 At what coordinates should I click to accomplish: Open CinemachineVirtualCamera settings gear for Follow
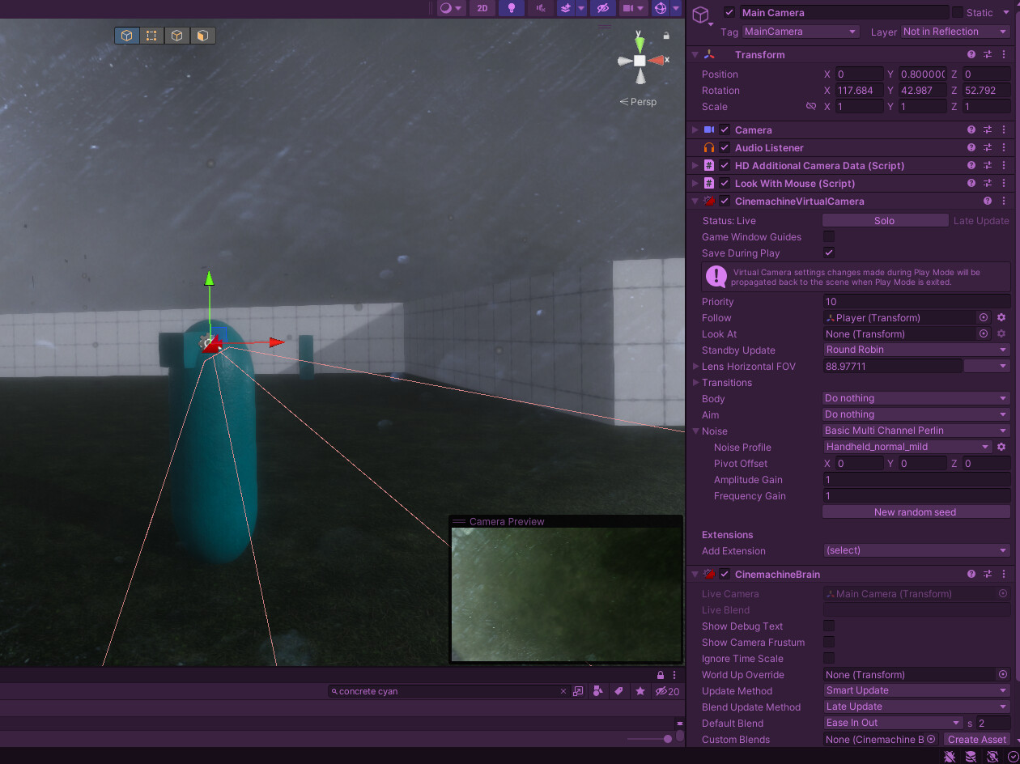pyautogui.click(x=1001, y=317)
